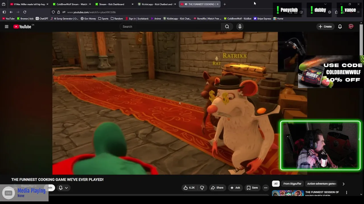Click the webcam overlay with green border
This screenshot has width=364, height=204.
coord(320,146)
